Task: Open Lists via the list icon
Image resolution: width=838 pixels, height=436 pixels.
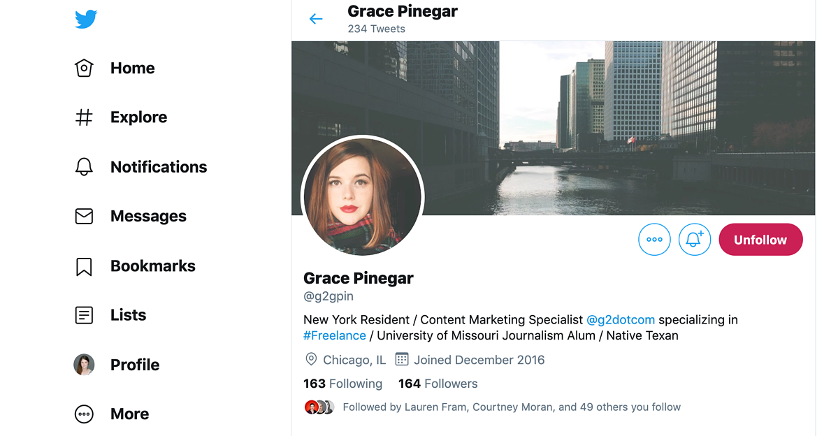Action: tap(84, 315)
